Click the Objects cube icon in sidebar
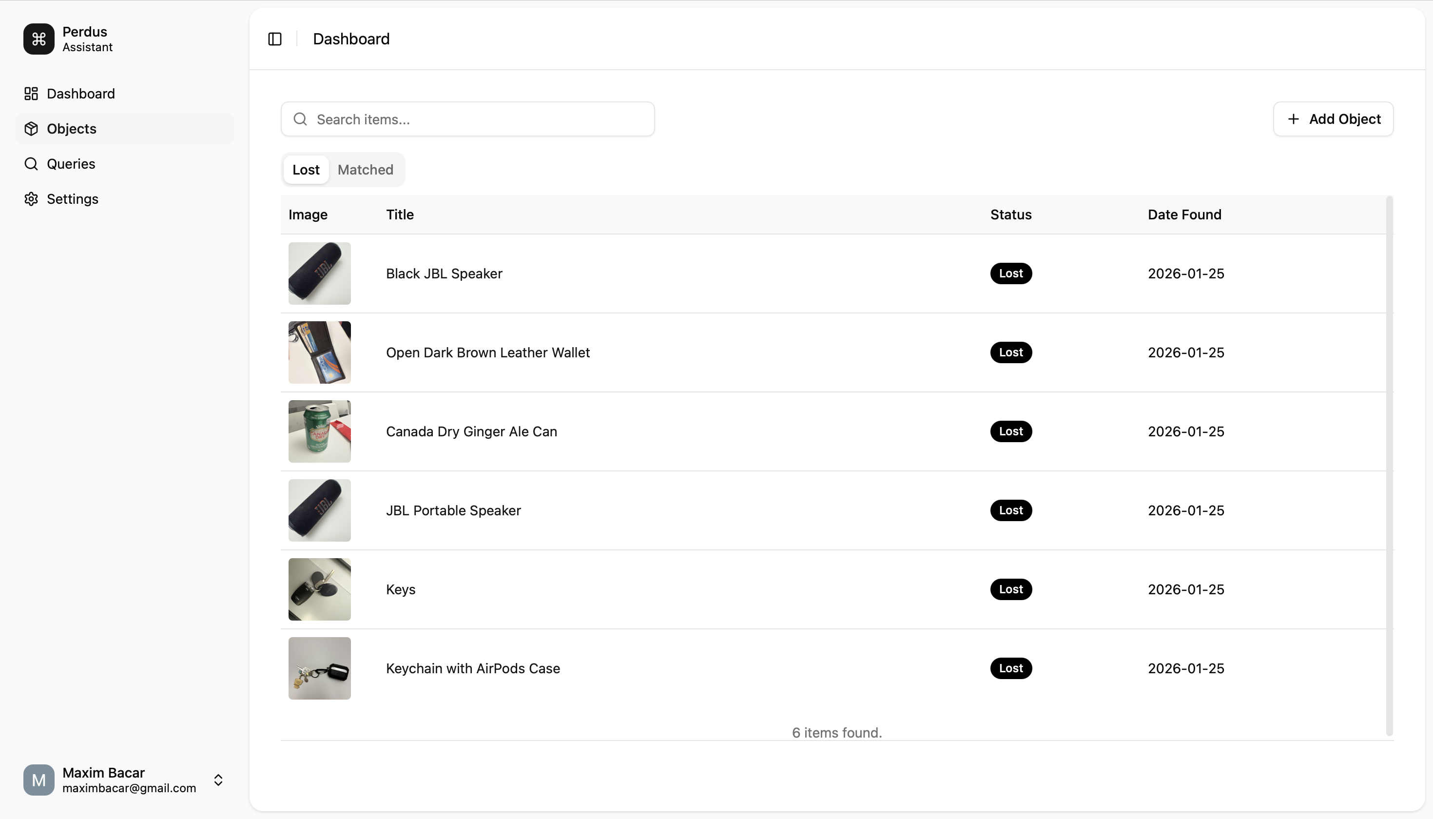Screen dimensions: 1433x819 tap(31, 129)
